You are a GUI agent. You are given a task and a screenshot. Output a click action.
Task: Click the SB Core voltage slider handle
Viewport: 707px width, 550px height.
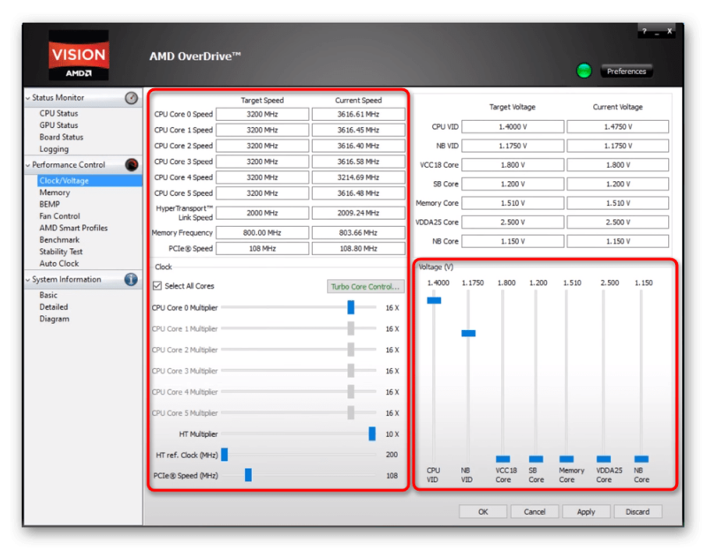(536, 459)
